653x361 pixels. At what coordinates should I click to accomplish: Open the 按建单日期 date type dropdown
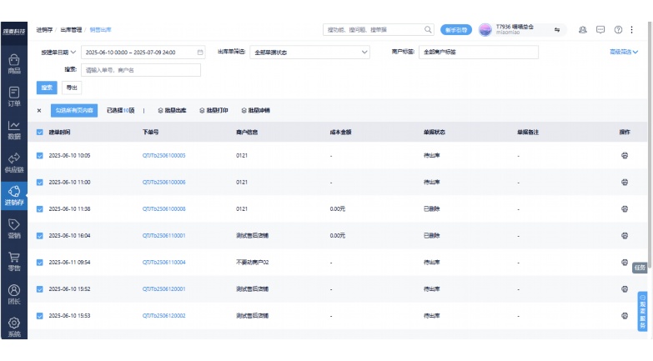[58, 52]
